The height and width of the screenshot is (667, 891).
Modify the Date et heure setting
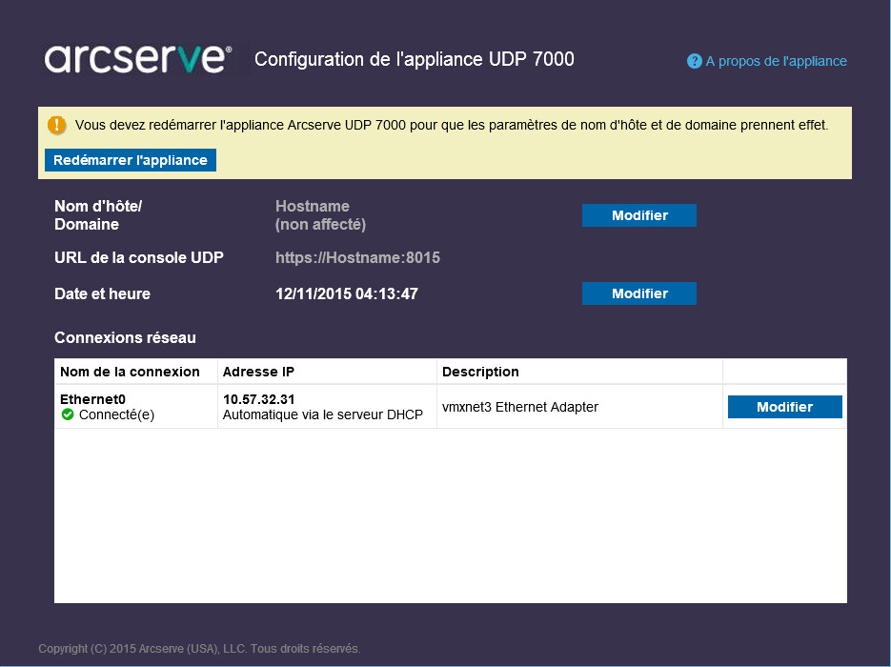pyautogui.click(x=639, y=293)
